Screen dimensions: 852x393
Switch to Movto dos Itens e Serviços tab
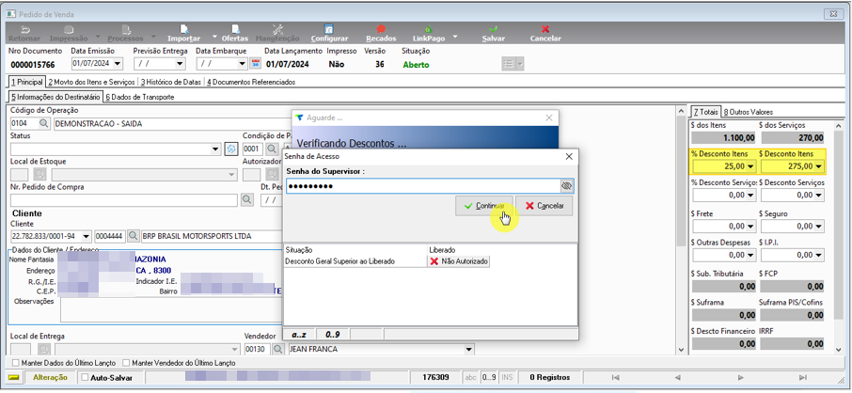tap(91, 82)
